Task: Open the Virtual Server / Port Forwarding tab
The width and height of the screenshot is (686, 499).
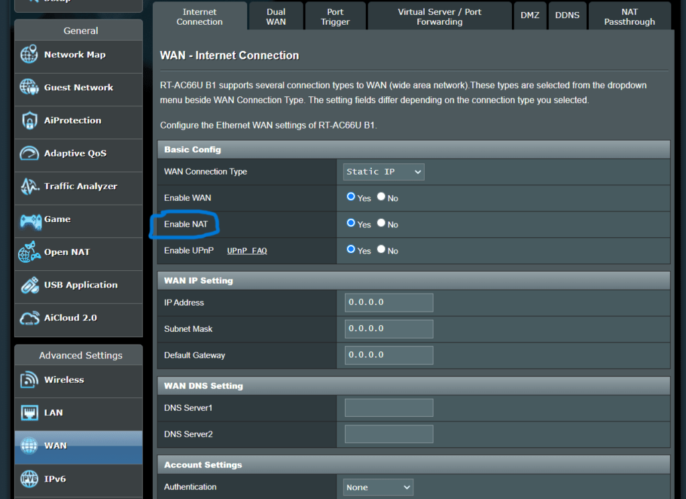Action: [x=439, y=17]
